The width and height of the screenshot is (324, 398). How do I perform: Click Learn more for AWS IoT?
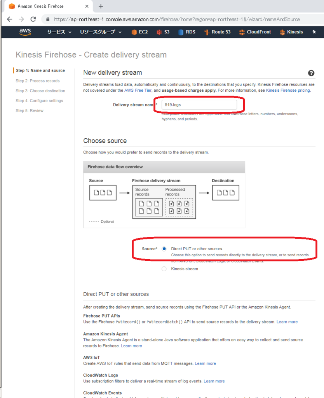coord(205,363)
